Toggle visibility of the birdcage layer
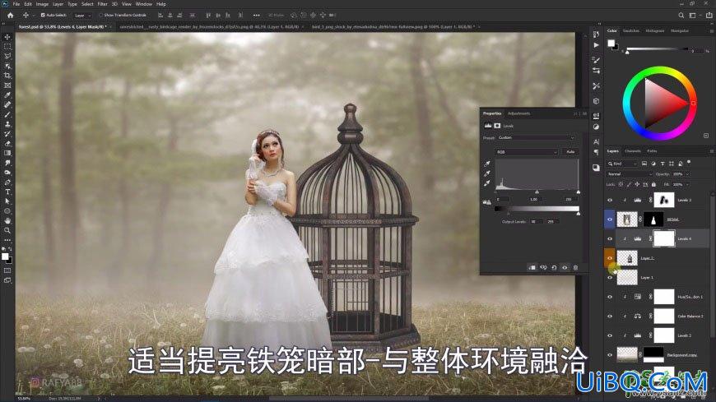 point(610,258)
